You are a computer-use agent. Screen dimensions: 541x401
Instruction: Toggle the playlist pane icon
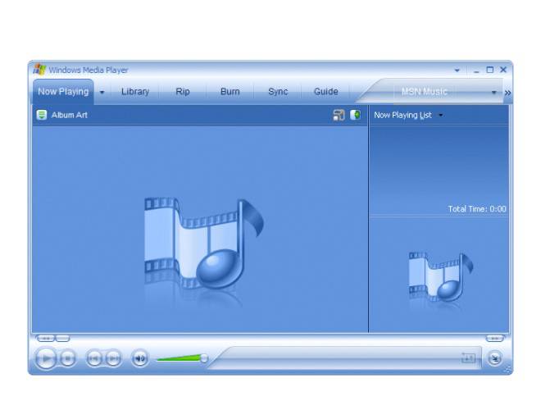pos(356,115)
